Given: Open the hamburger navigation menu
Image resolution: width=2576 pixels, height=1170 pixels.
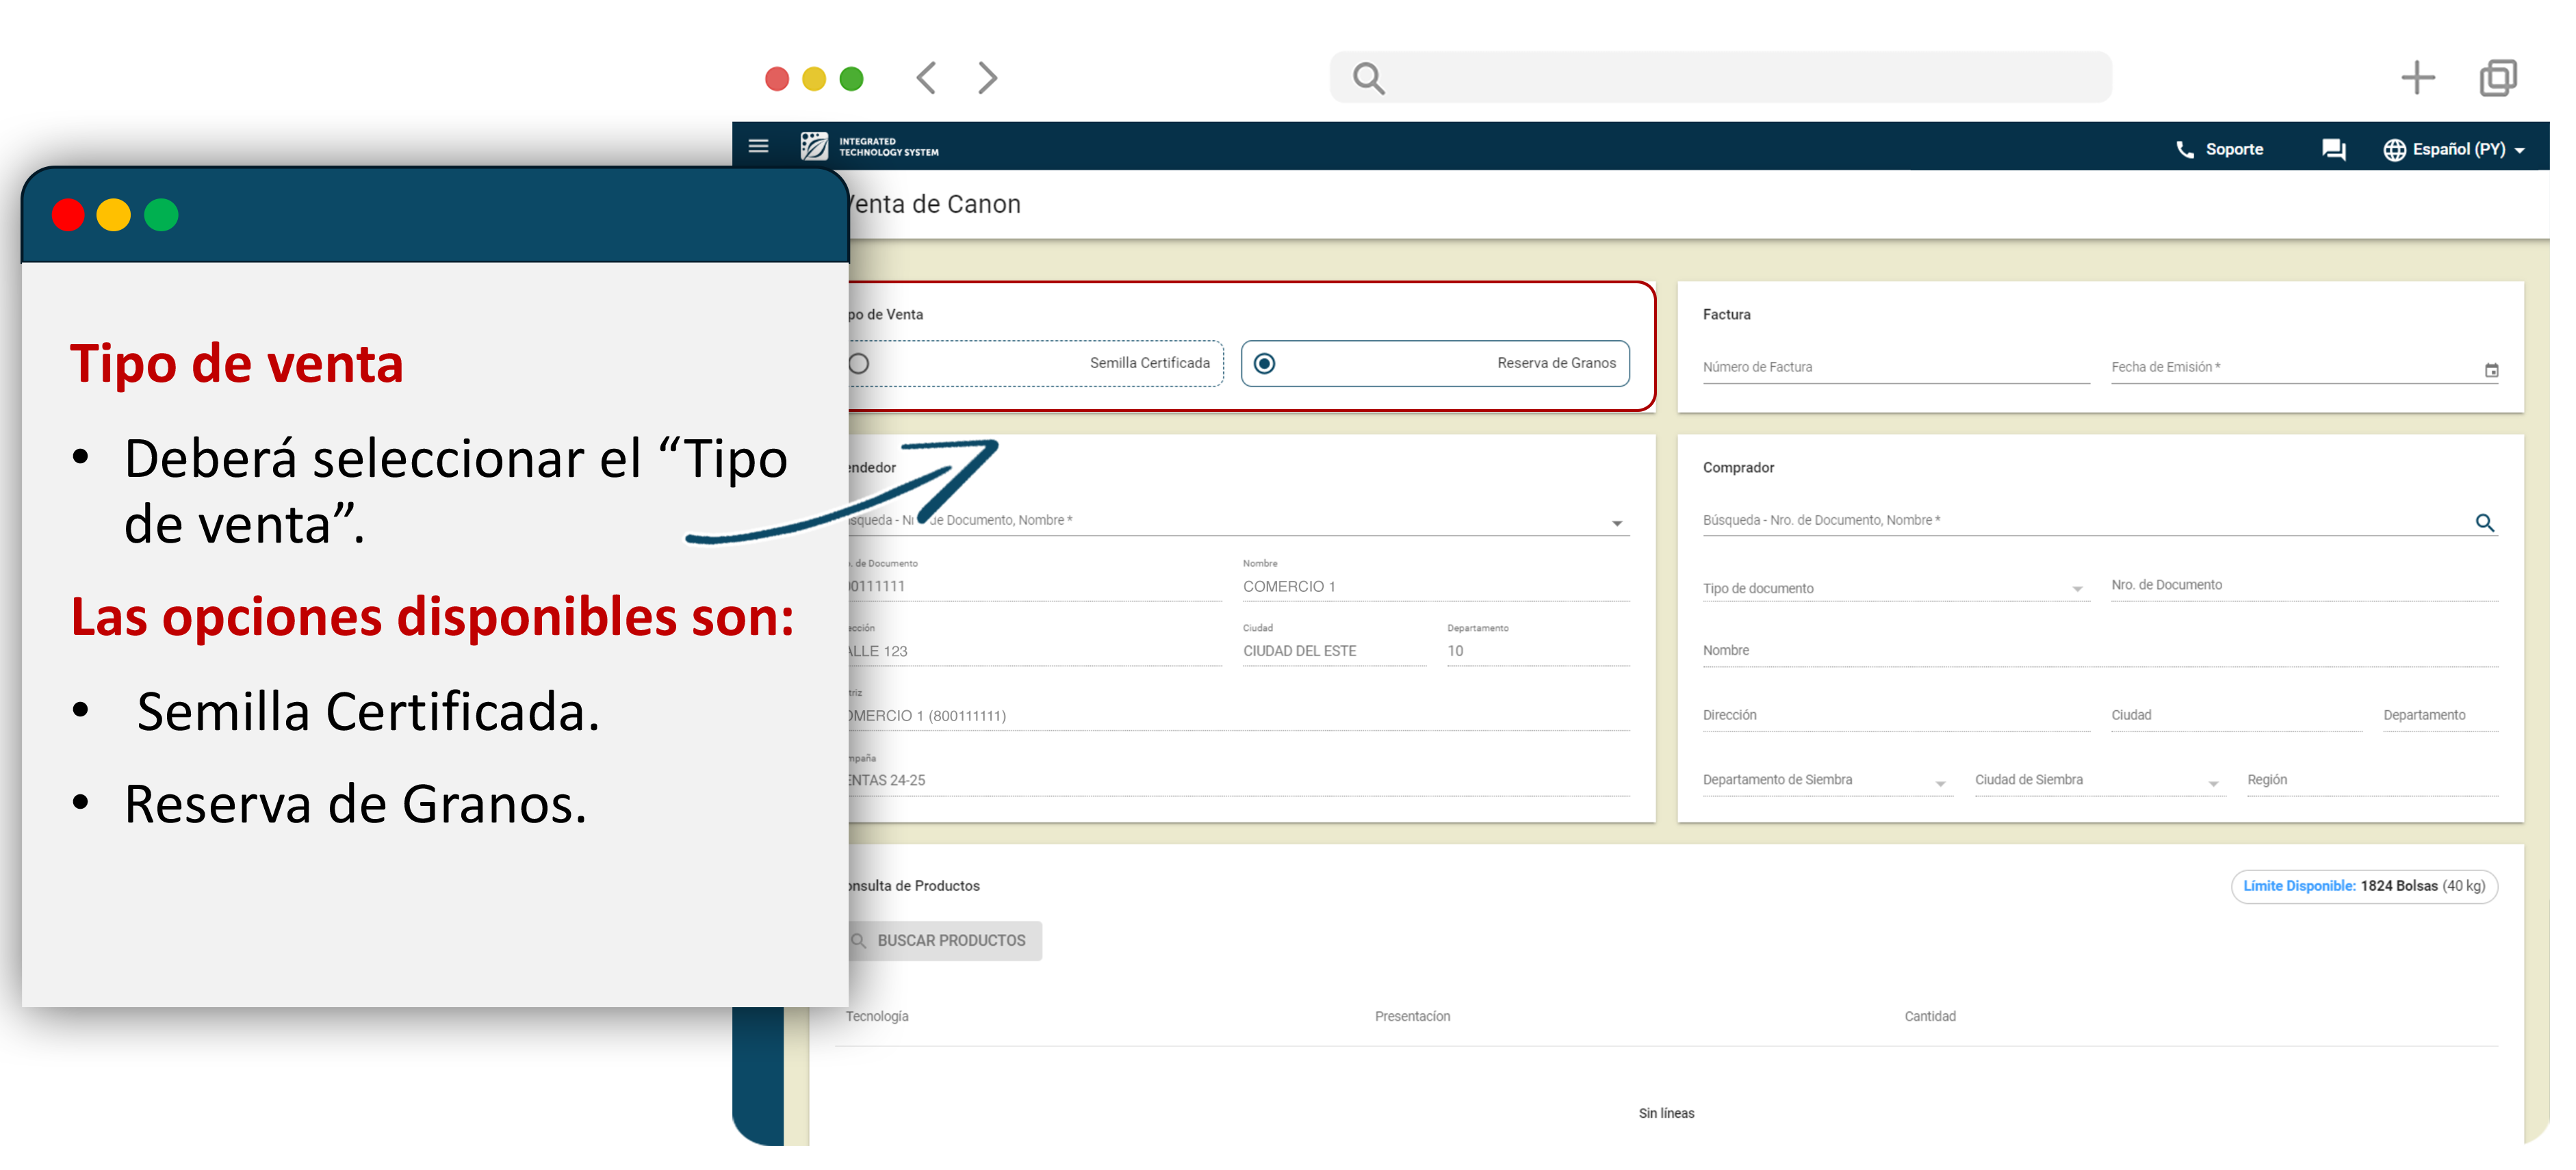Looking at the screenshot, I should point(758,147).
